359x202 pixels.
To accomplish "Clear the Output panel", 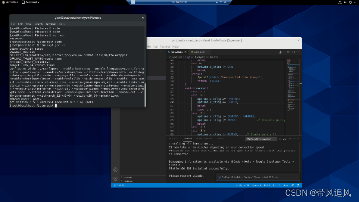I will pyautogui.click(x=280, y=139).
